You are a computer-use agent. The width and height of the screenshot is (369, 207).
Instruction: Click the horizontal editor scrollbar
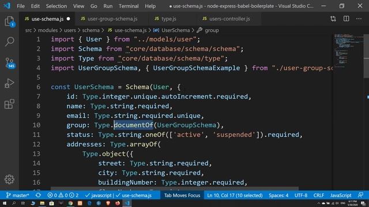pyautogui.click(x=175, y=189)
